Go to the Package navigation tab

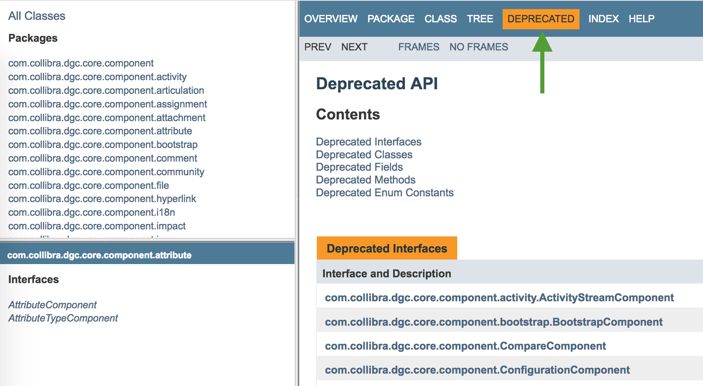tap(391, 19)
